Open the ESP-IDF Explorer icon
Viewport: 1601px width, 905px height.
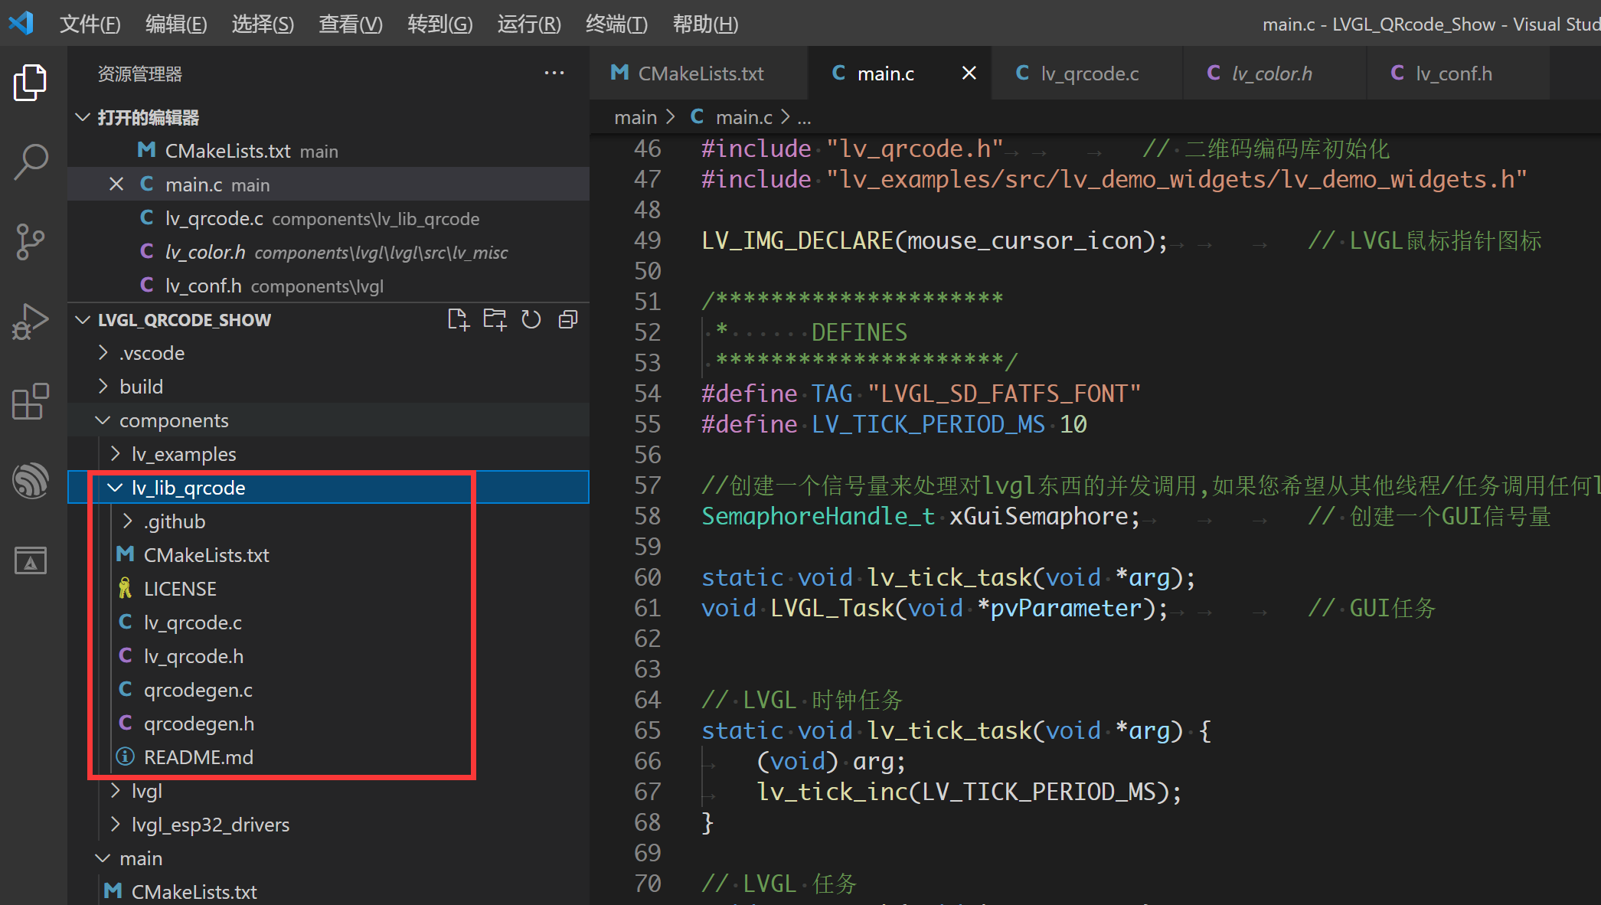click(x=31, y=481)
